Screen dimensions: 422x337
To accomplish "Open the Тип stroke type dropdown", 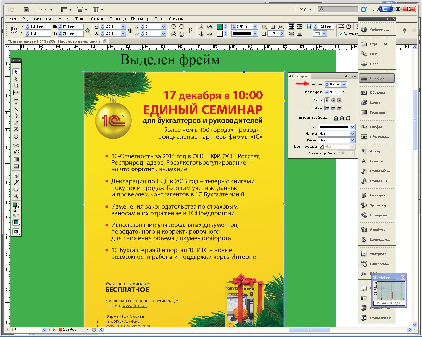I will click(352, 127).
